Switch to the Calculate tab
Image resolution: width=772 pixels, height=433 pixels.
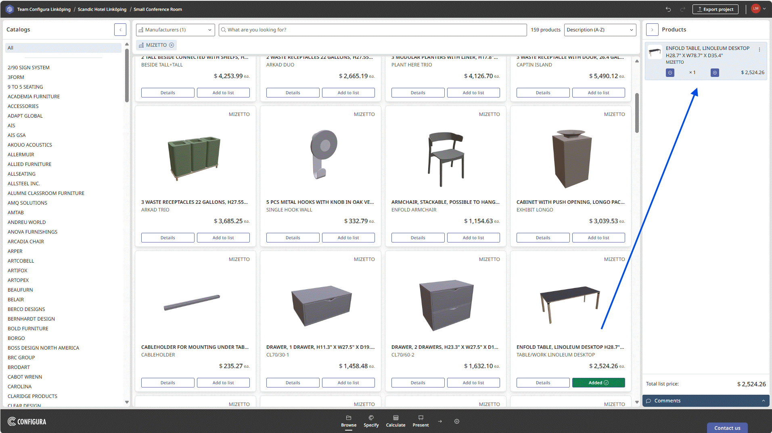(395, 421)
